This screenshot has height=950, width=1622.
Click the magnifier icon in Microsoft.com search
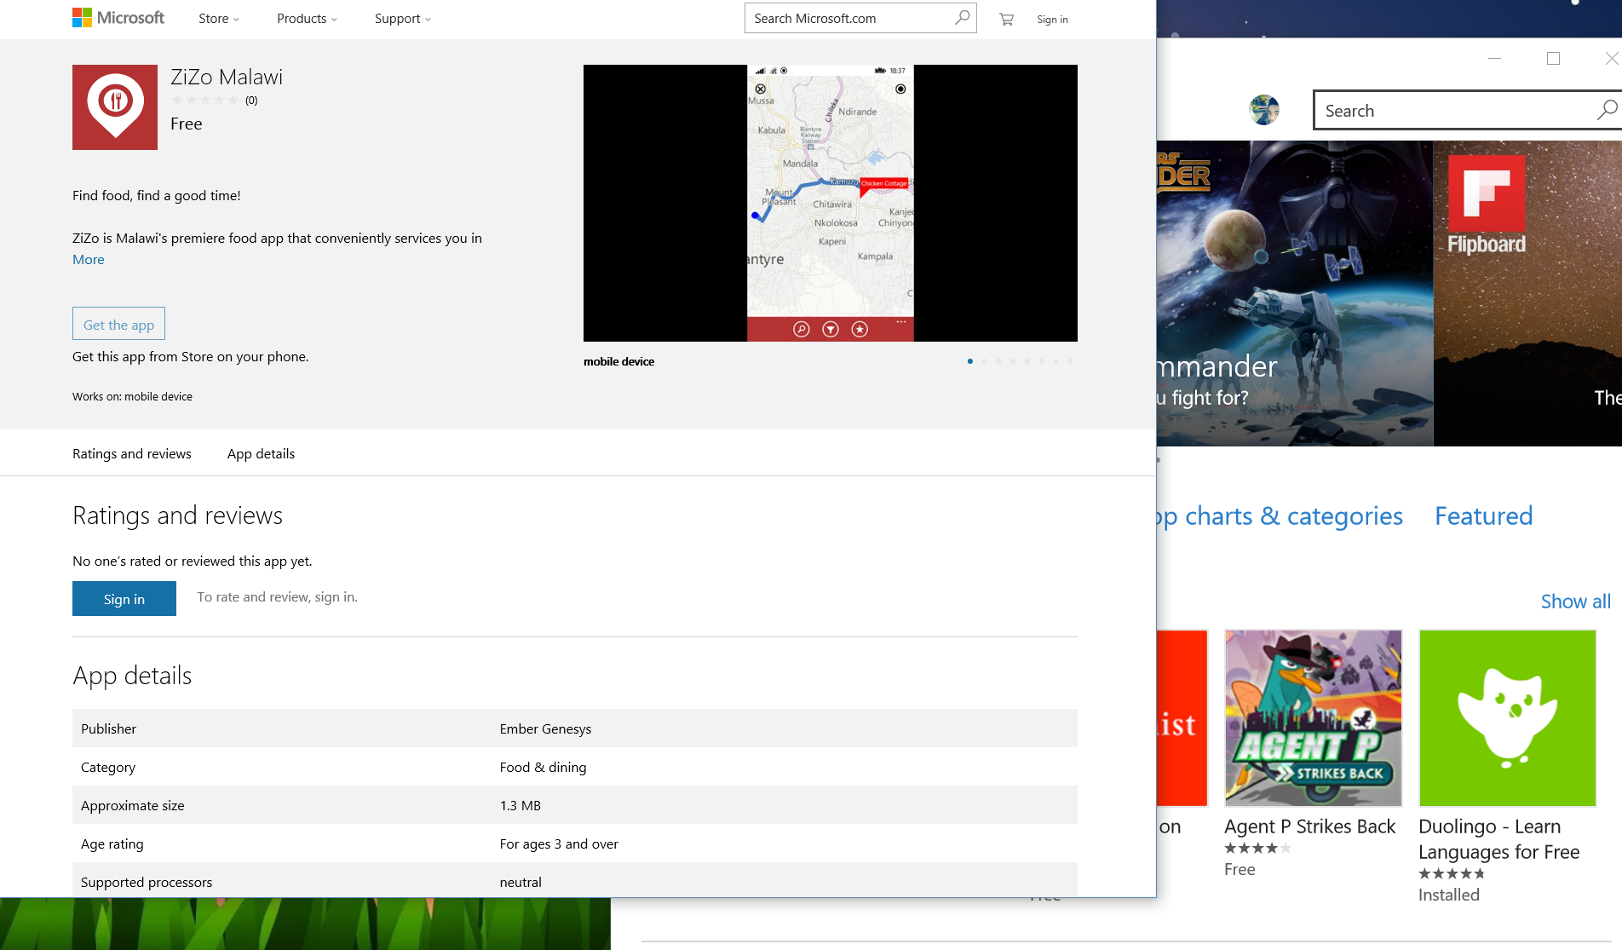[x=963, y=17]
